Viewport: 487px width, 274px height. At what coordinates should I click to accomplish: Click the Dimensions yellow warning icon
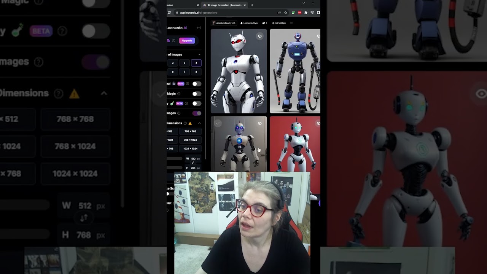(190, 123)
